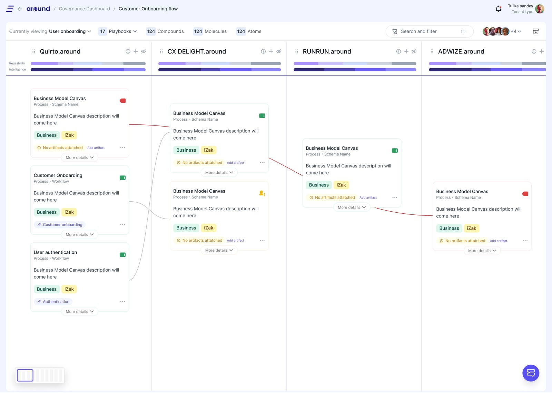
Task: Open Tulika pandey profile avatar
Action: pyautogui.click(x=540, y=9)
